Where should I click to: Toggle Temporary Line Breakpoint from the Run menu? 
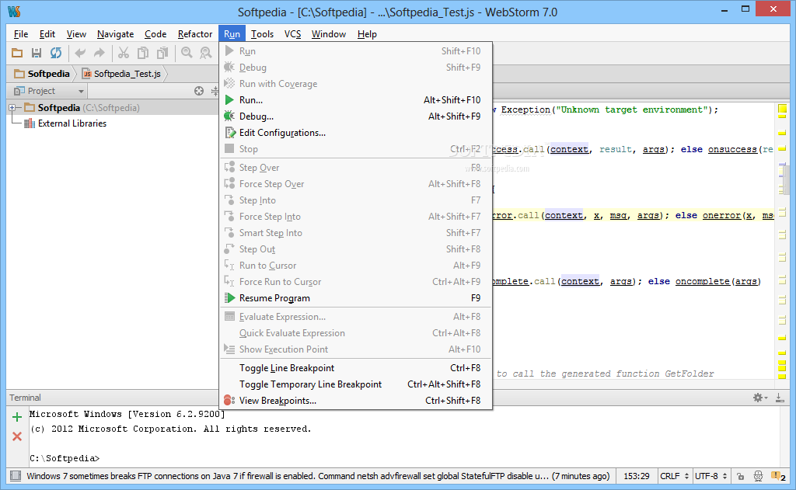(x=356, y=384)
